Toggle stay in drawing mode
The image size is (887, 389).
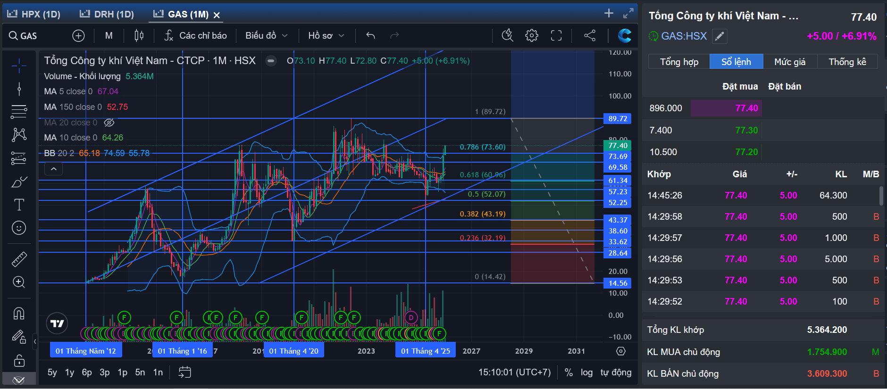coord(19,337)
